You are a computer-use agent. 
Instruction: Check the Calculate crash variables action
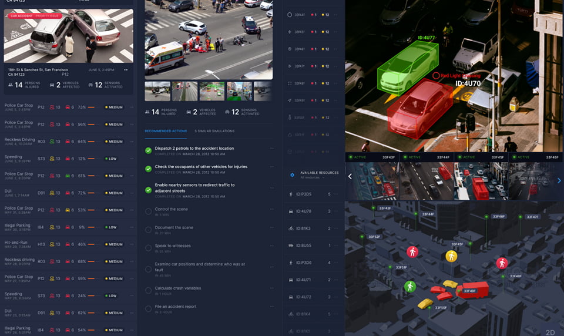(x=148, y=290)
